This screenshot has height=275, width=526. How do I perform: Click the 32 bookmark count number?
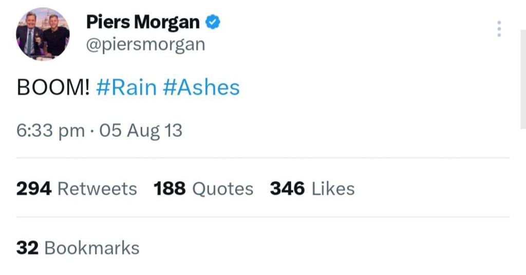(27, 248)
